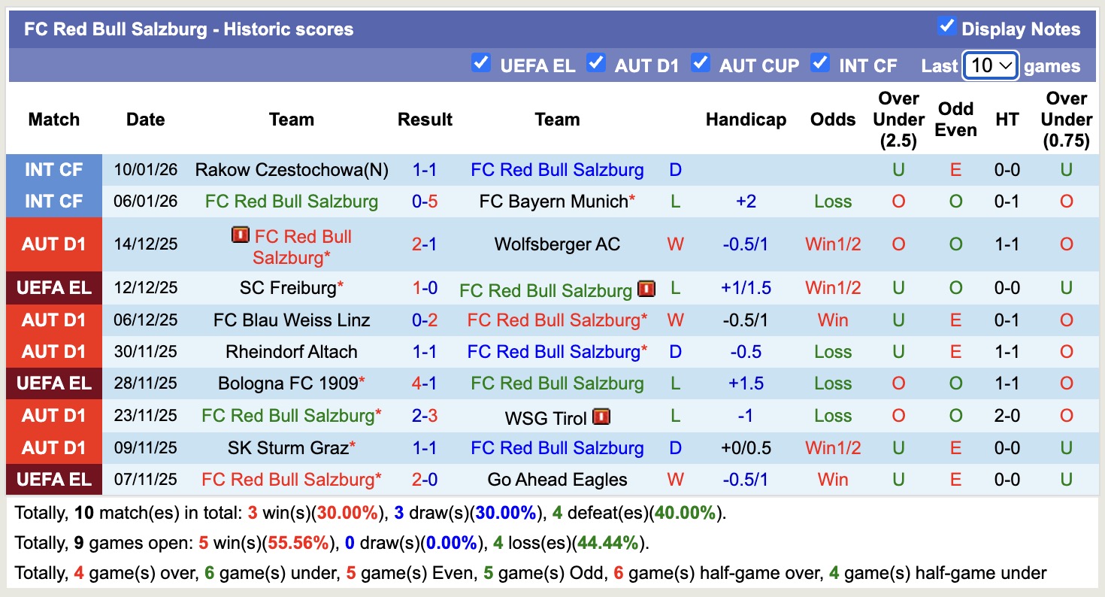The height and width of the screenshot is (597, 1105).
Task: Disable the INT CF filter checkbox
Action: pyautogui.click(x=820, y=65)
